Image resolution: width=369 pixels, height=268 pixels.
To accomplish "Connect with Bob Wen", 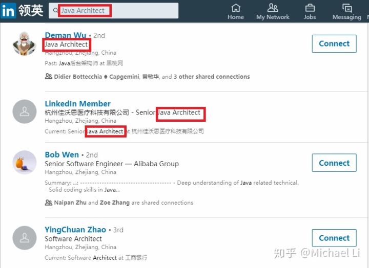I will [334, 163].
